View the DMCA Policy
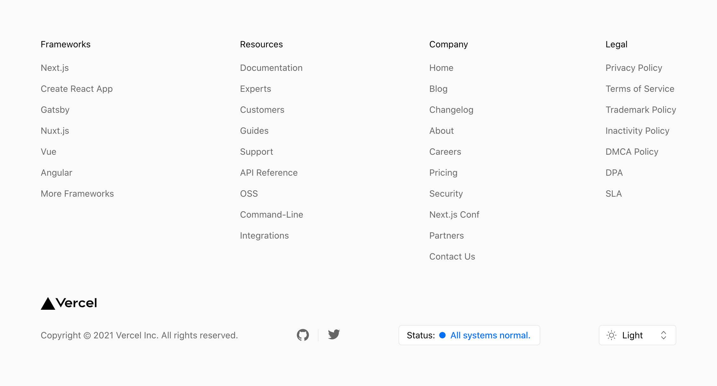 632,152
